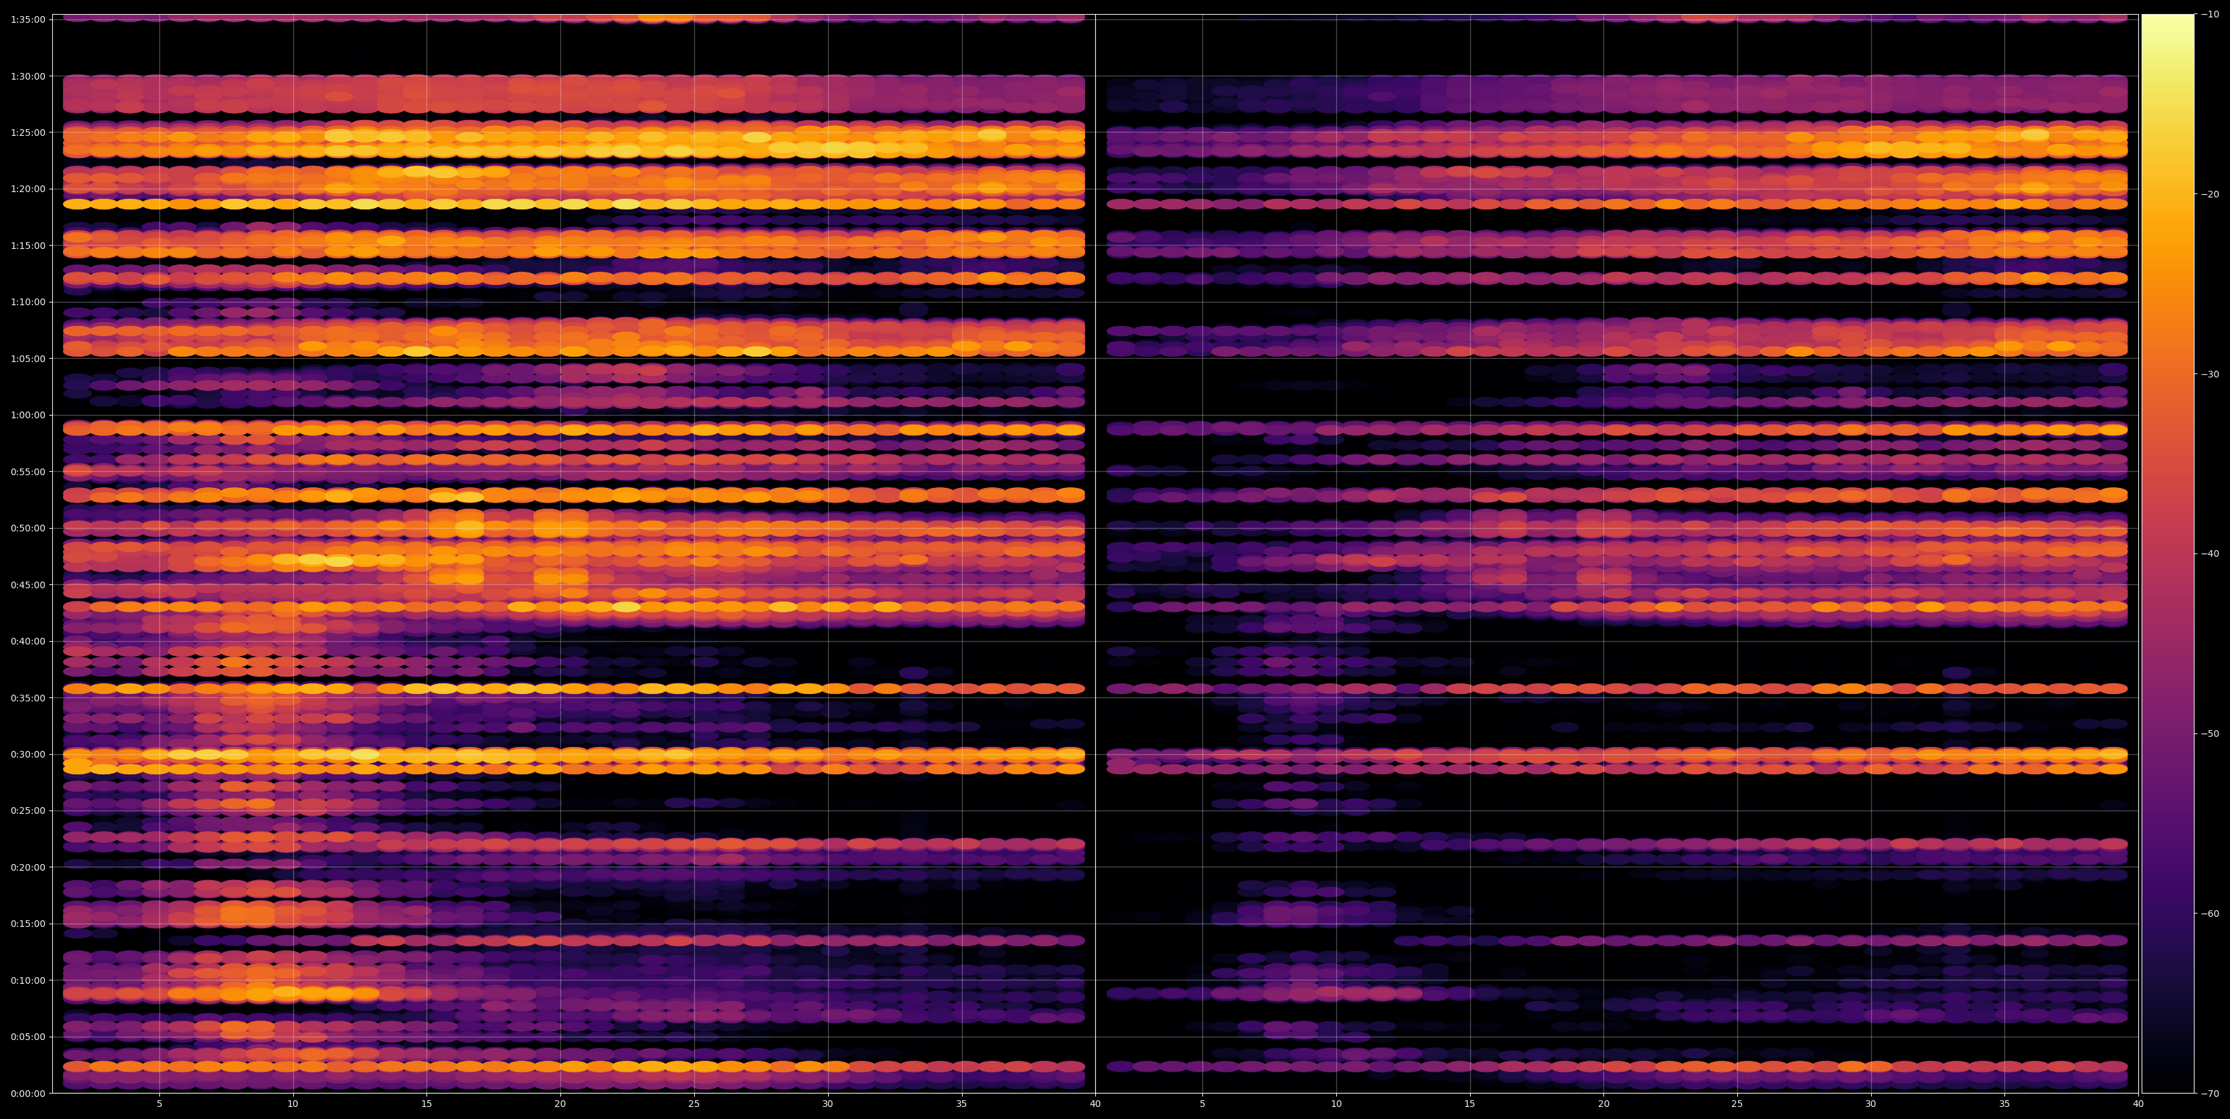This screenshot has height=1119, width=2230.
Task: Click the inferno colorbar gradient strip
Action: tap(2168, 554)
